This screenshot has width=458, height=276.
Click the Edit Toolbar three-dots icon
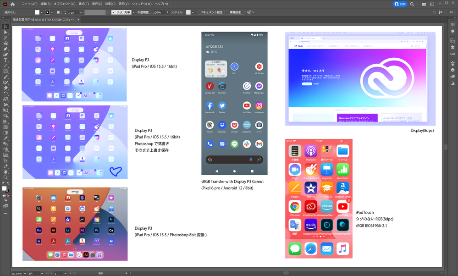pyautogui.click(x=6, y=214)
